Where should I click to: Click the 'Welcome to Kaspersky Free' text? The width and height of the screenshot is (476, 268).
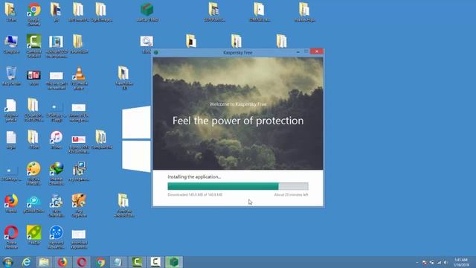238,104
